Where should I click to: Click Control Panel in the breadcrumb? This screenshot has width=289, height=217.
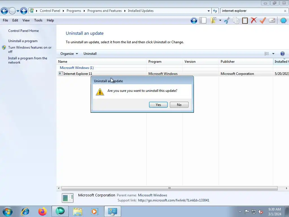click(50, 11)
